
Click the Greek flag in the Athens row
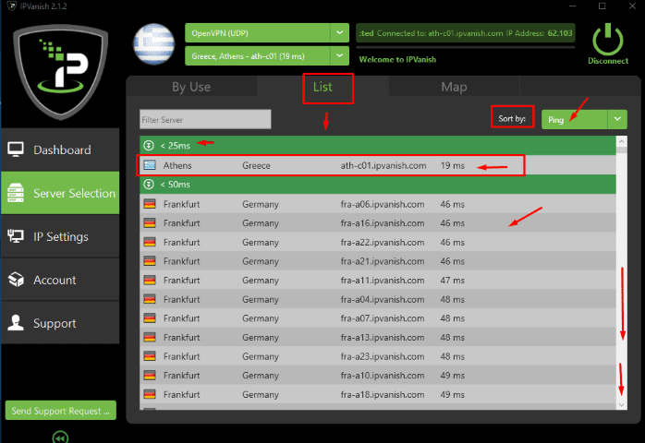150,165
